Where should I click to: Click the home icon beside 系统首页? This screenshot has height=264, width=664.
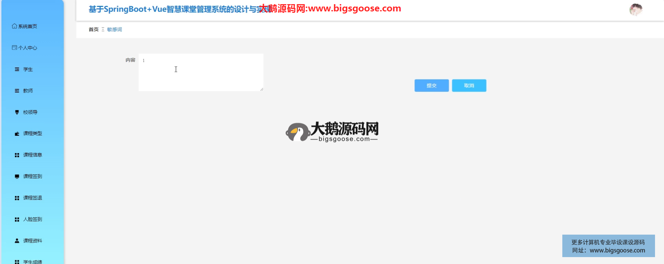tap(14, 26)
